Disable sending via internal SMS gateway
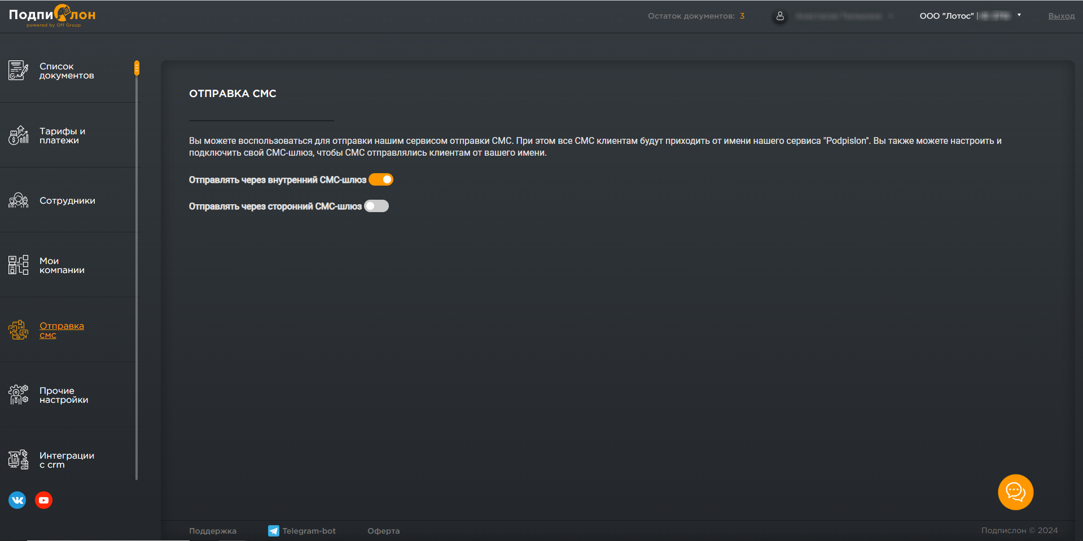Image resolution: width=1083 pixels, height=541 pixels. (381, 180)
